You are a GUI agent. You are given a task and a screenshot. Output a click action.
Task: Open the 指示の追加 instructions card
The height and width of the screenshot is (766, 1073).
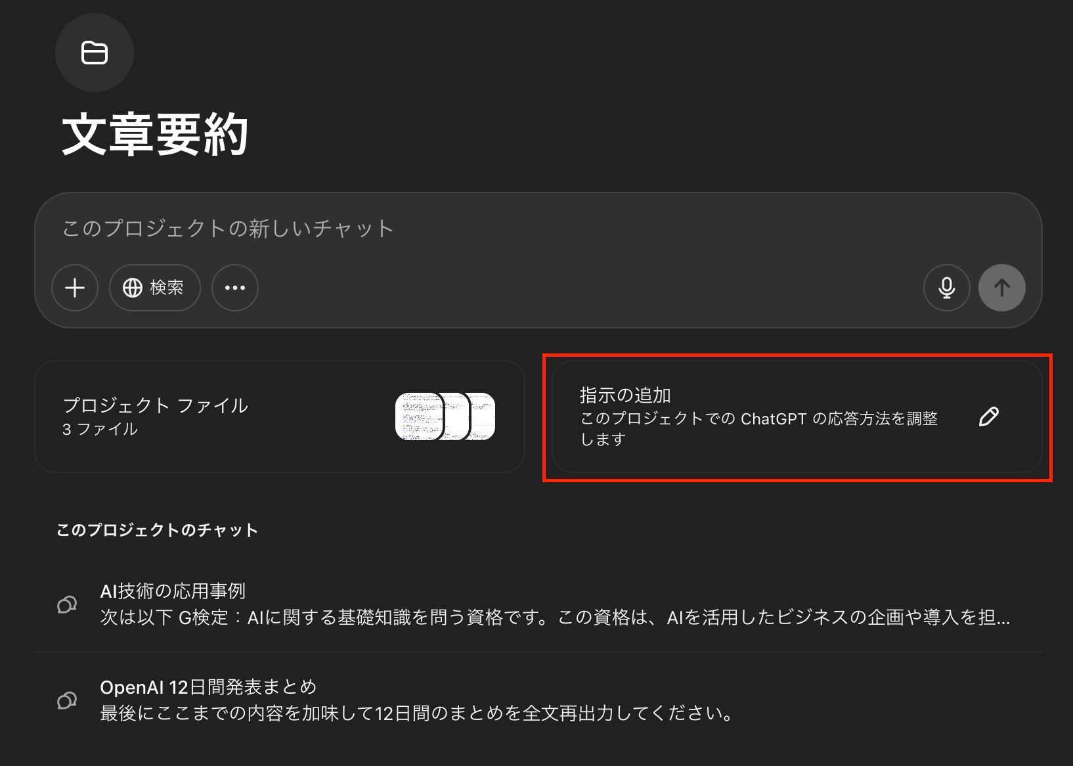tap(797, 417)
